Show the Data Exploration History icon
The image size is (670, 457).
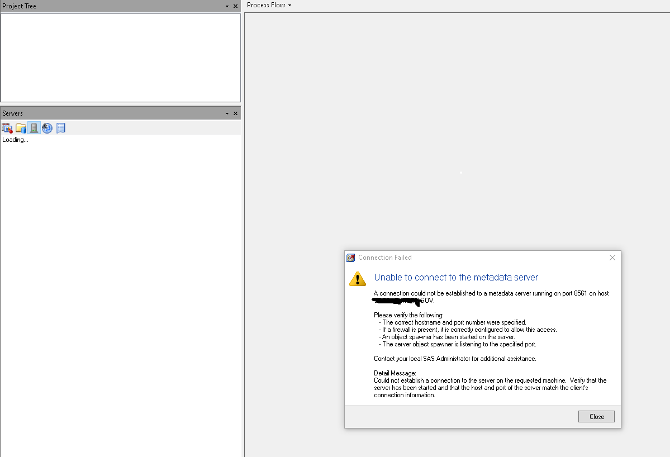61,128
